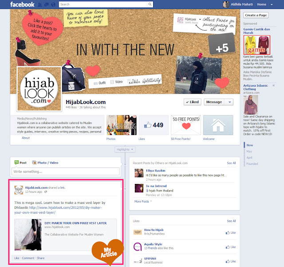Click the How to Hijab logo icon
This screenshot has height=267, width=284.
pos(138,232)
